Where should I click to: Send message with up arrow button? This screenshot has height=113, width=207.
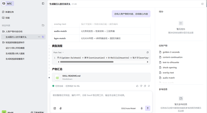[x=148, y=109]
